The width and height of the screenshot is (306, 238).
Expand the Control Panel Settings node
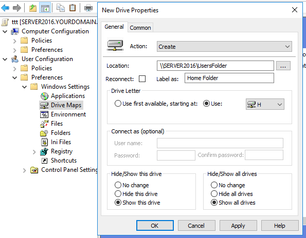pyautogui.click(x=24, y=170)
